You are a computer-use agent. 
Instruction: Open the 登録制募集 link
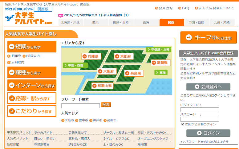click(42, 144)
